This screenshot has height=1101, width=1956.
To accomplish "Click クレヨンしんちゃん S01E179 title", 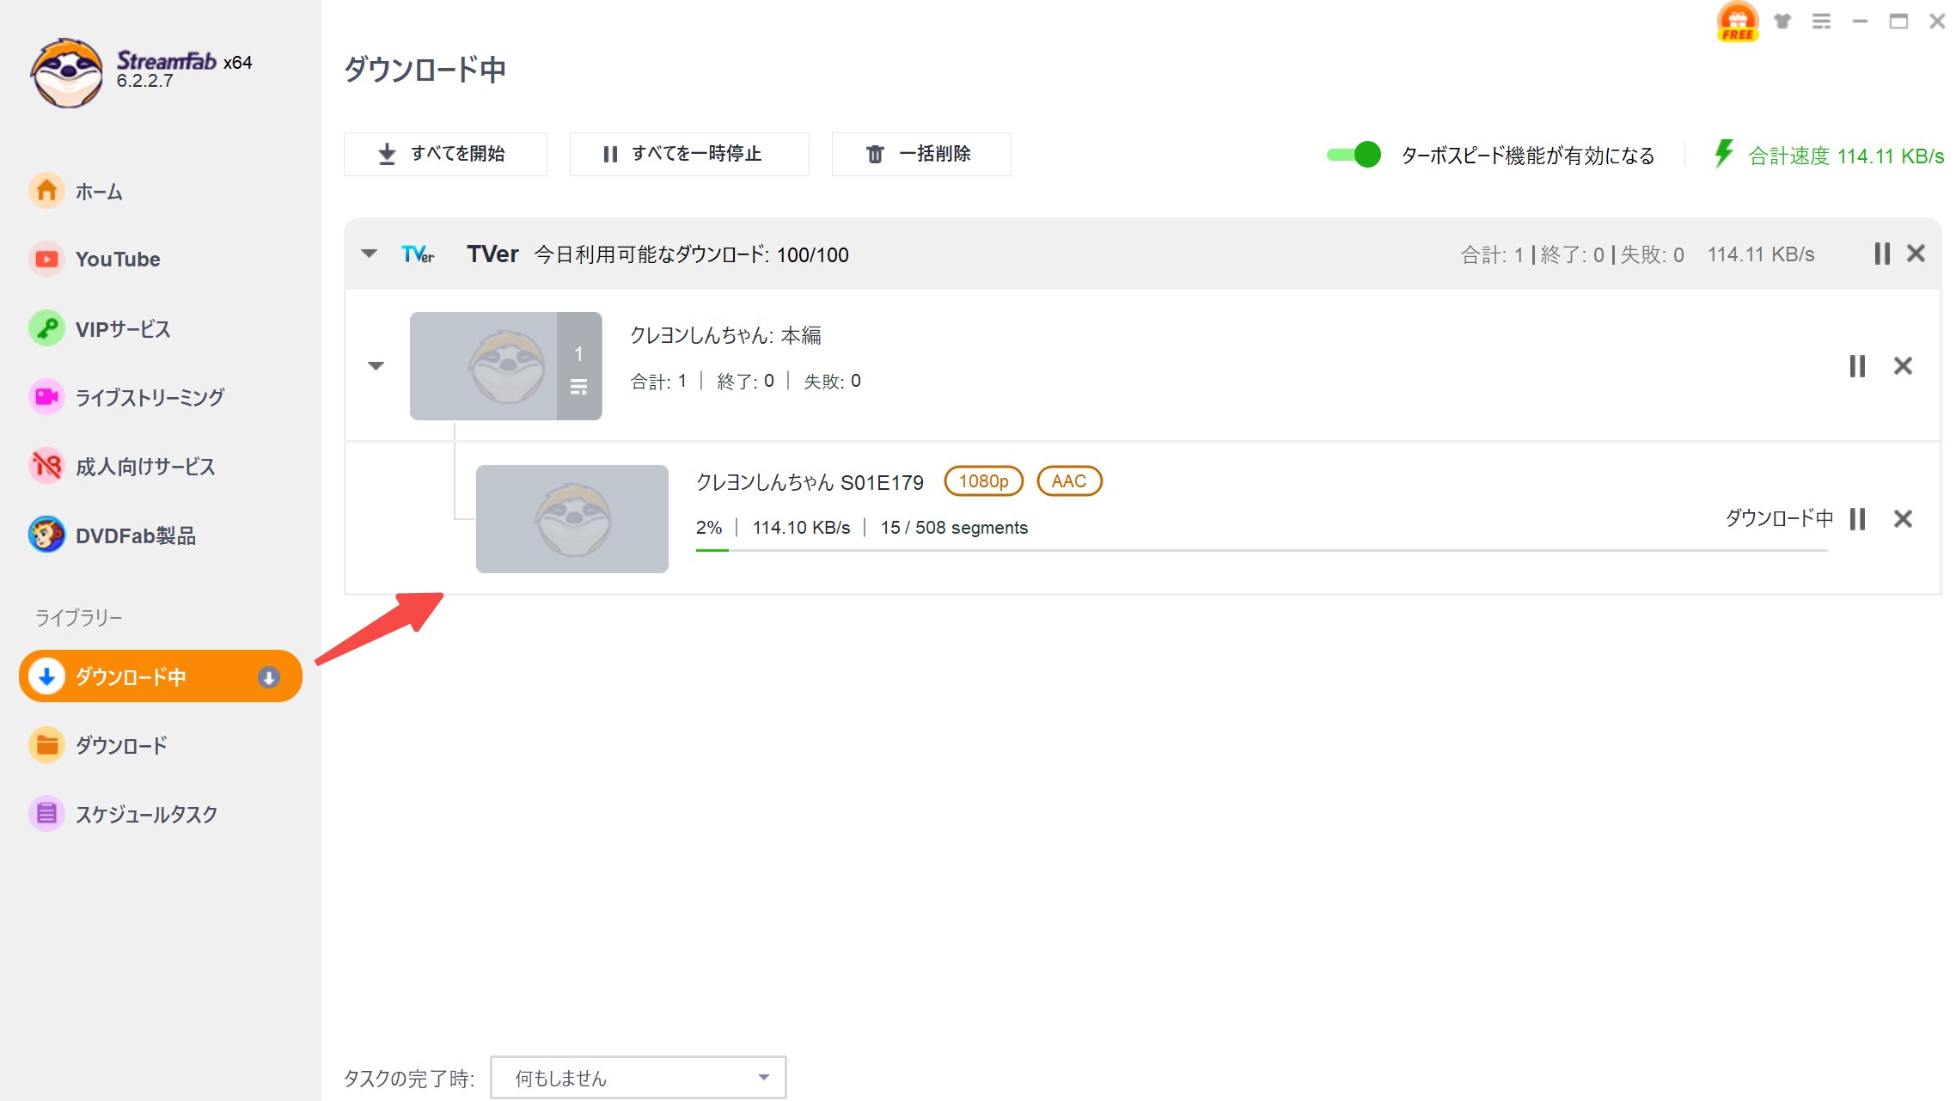I will tap(810, 483).
